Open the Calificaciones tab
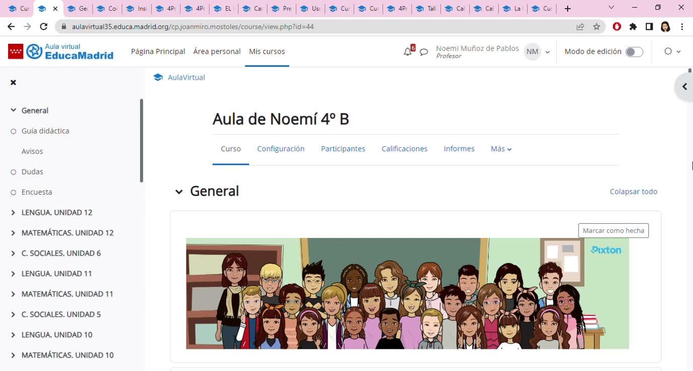This screenshot has width=693, height=371. point(404,149)
